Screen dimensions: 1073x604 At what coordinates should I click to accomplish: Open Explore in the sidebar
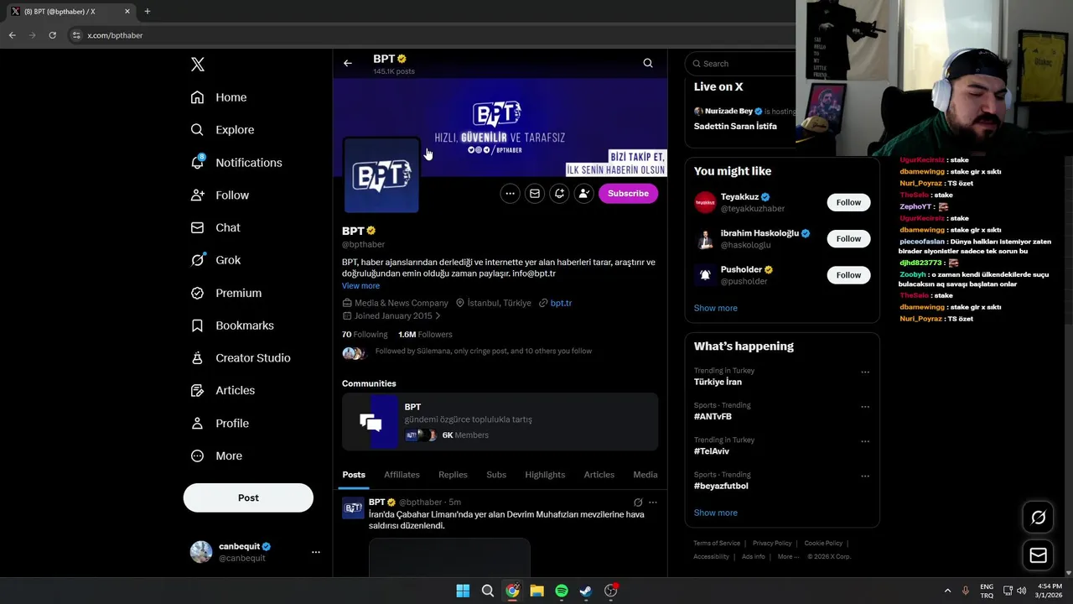pyautogui.click(x=222, y=130)
